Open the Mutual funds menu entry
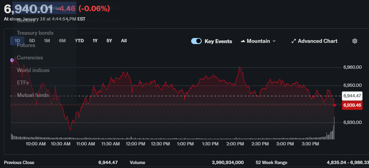Screen dimensions: 369x168 33,95
